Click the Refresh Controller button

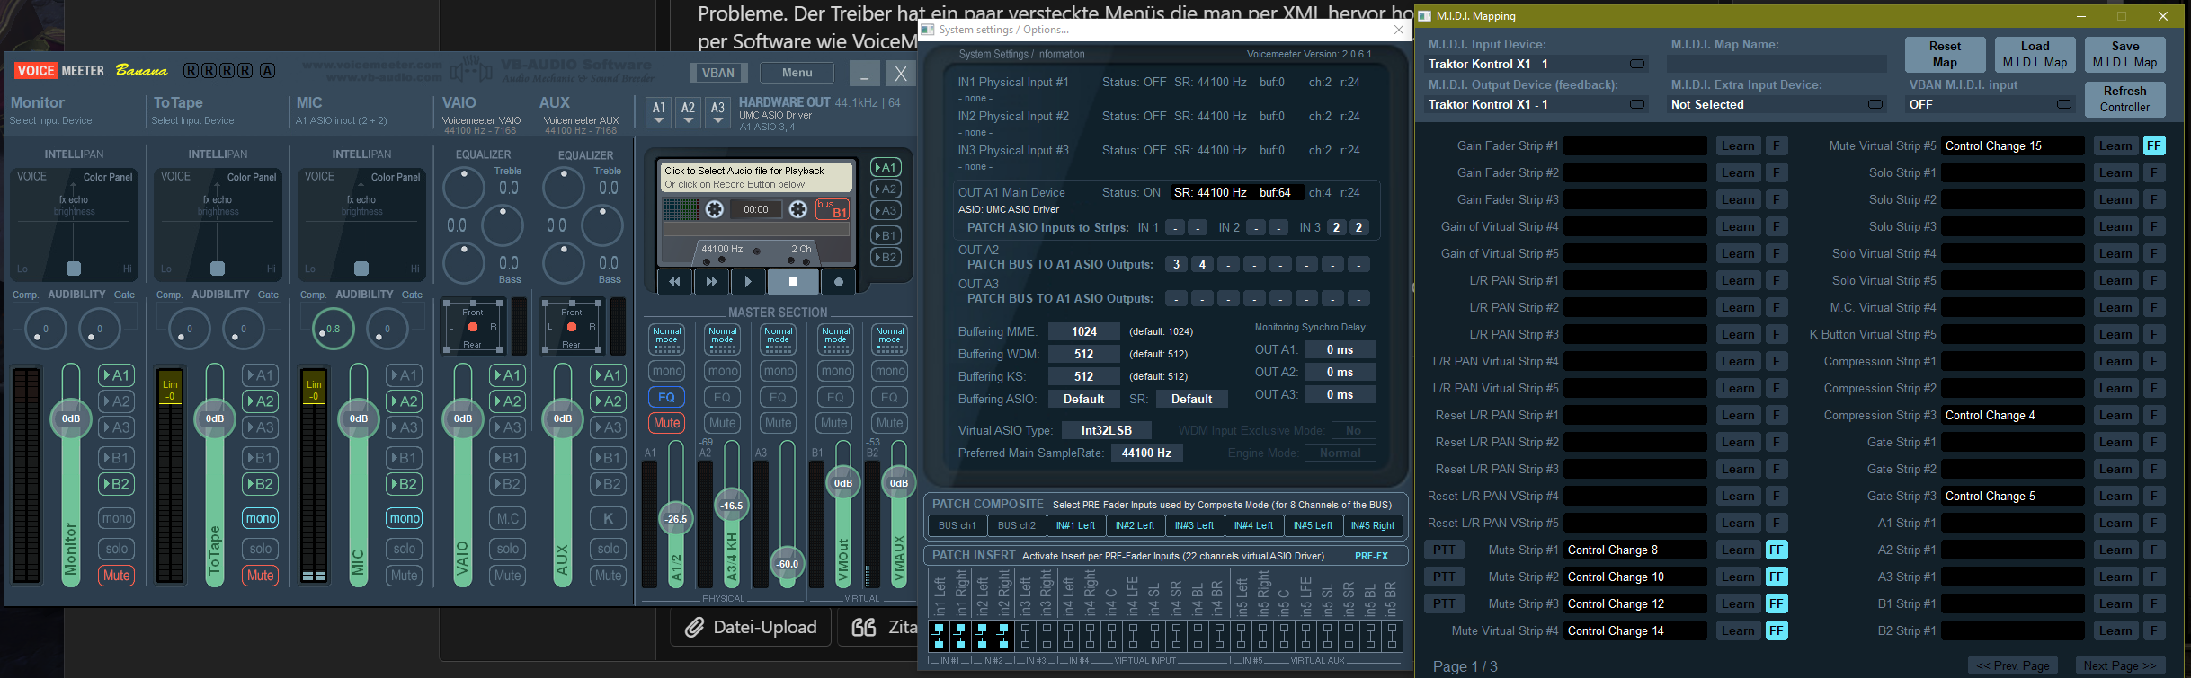[x=2124, y=99]
